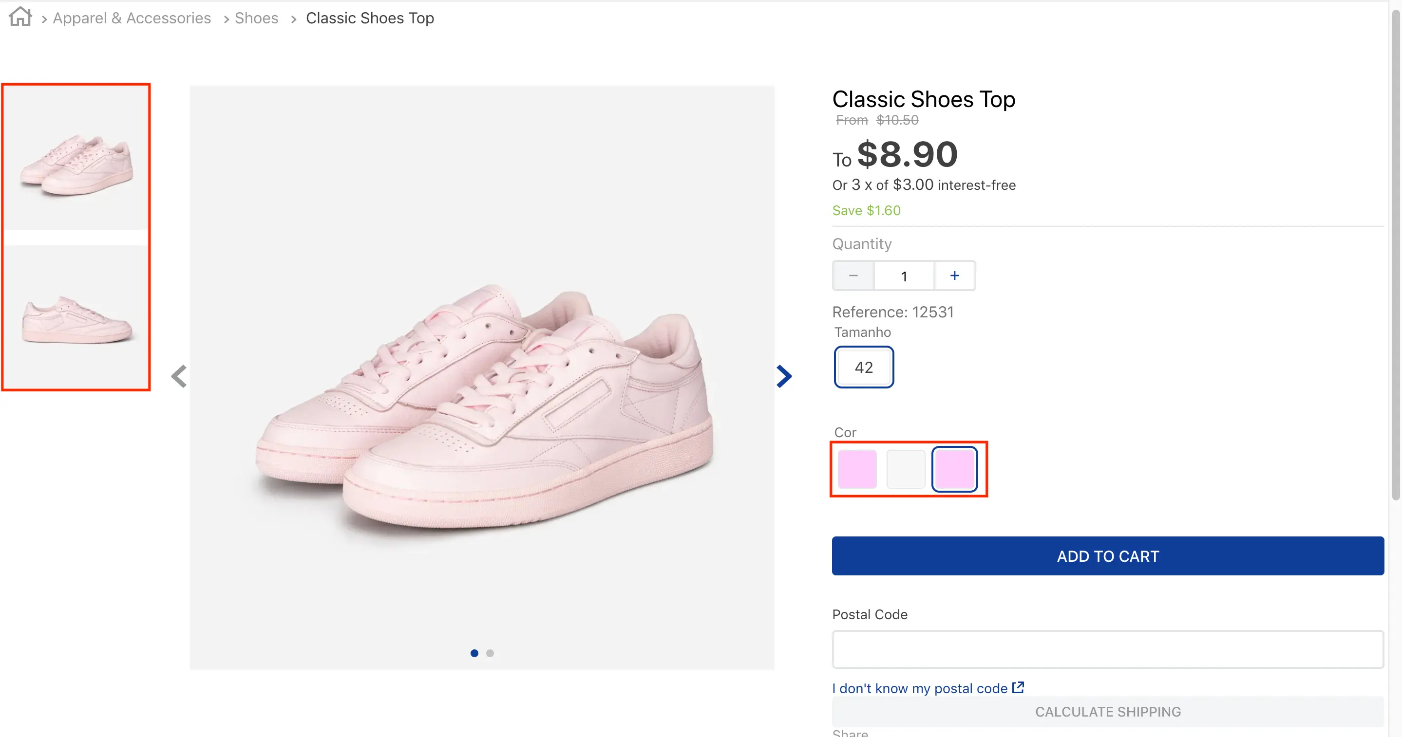Click the home icon in breadcrumb

(20, 17)
